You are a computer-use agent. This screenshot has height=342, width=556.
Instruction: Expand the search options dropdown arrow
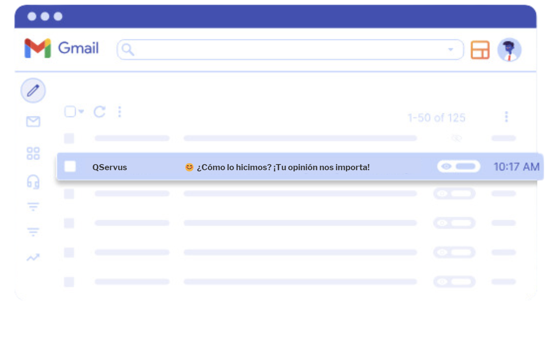(450, 50)
